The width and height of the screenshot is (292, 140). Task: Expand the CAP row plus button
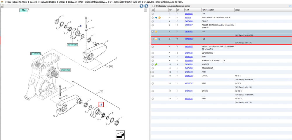point(153,14)
